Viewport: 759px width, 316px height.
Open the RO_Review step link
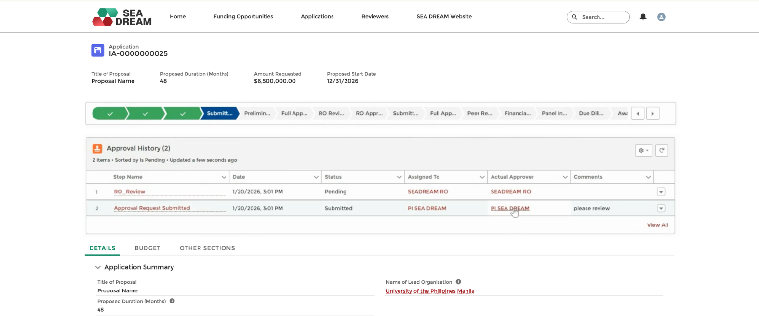pos(130,192)
